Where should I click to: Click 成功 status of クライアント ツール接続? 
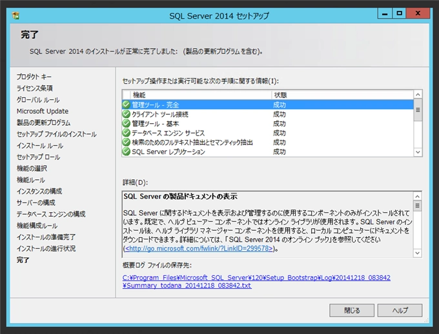[x=279, y=114]
